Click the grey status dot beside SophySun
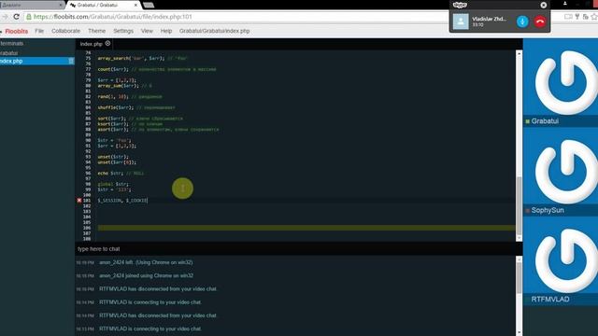 (x=527, y=211)
